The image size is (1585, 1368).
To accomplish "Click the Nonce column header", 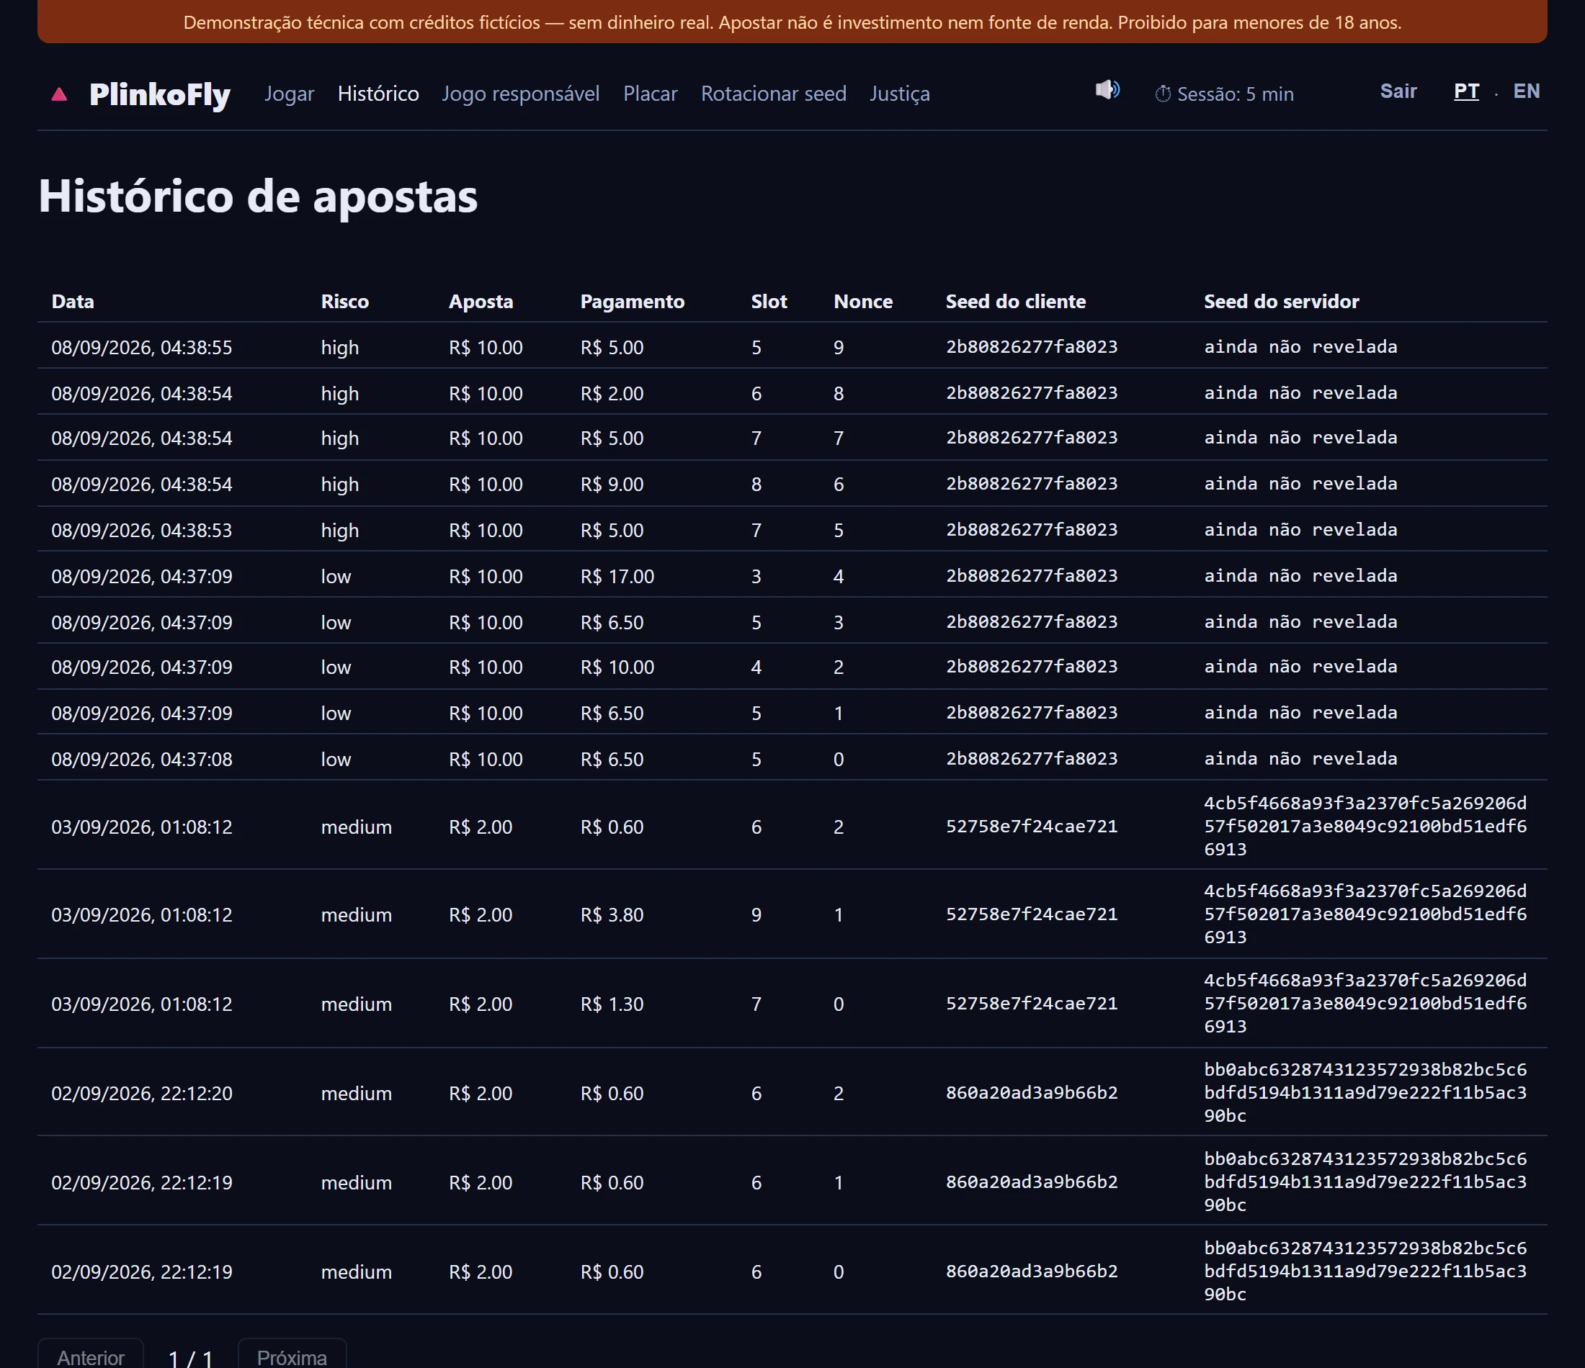I will 863,301.
